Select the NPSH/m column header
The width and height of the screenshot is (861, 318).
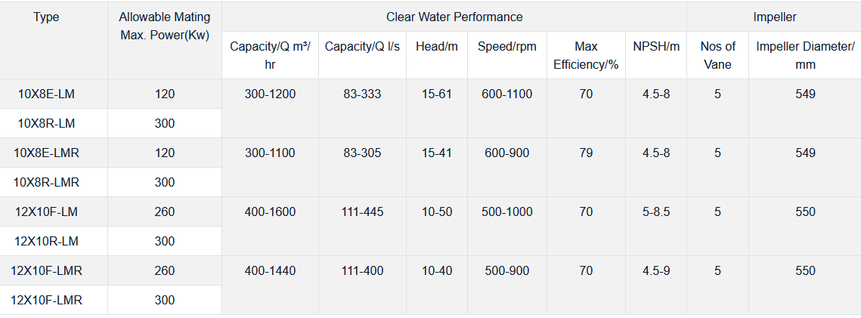coord(656,47)
